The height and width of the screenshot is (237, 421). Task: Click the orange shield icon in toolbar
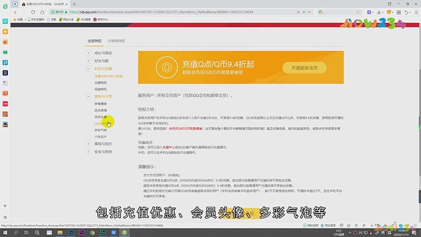pyautogui.click(x=389, y=12)
